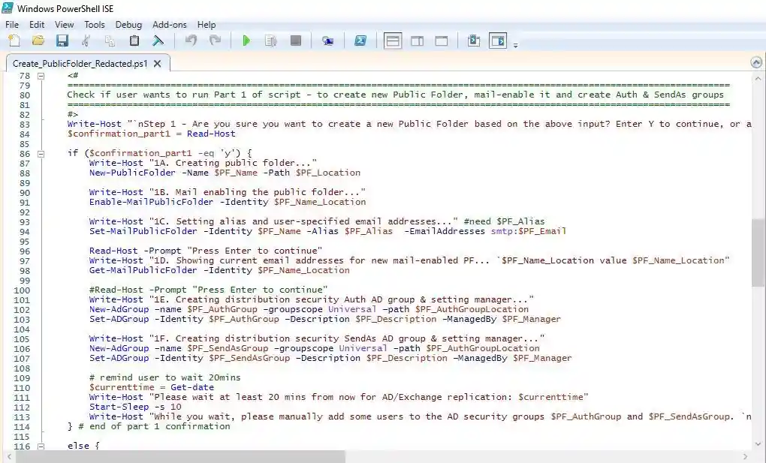Viewport: 766px width, 463px height.
Task: Run script with green play button
Action: 247,41
